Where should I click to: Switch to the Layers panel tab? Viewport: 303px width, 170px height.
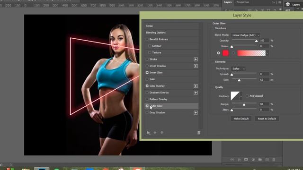coord(228,2)
